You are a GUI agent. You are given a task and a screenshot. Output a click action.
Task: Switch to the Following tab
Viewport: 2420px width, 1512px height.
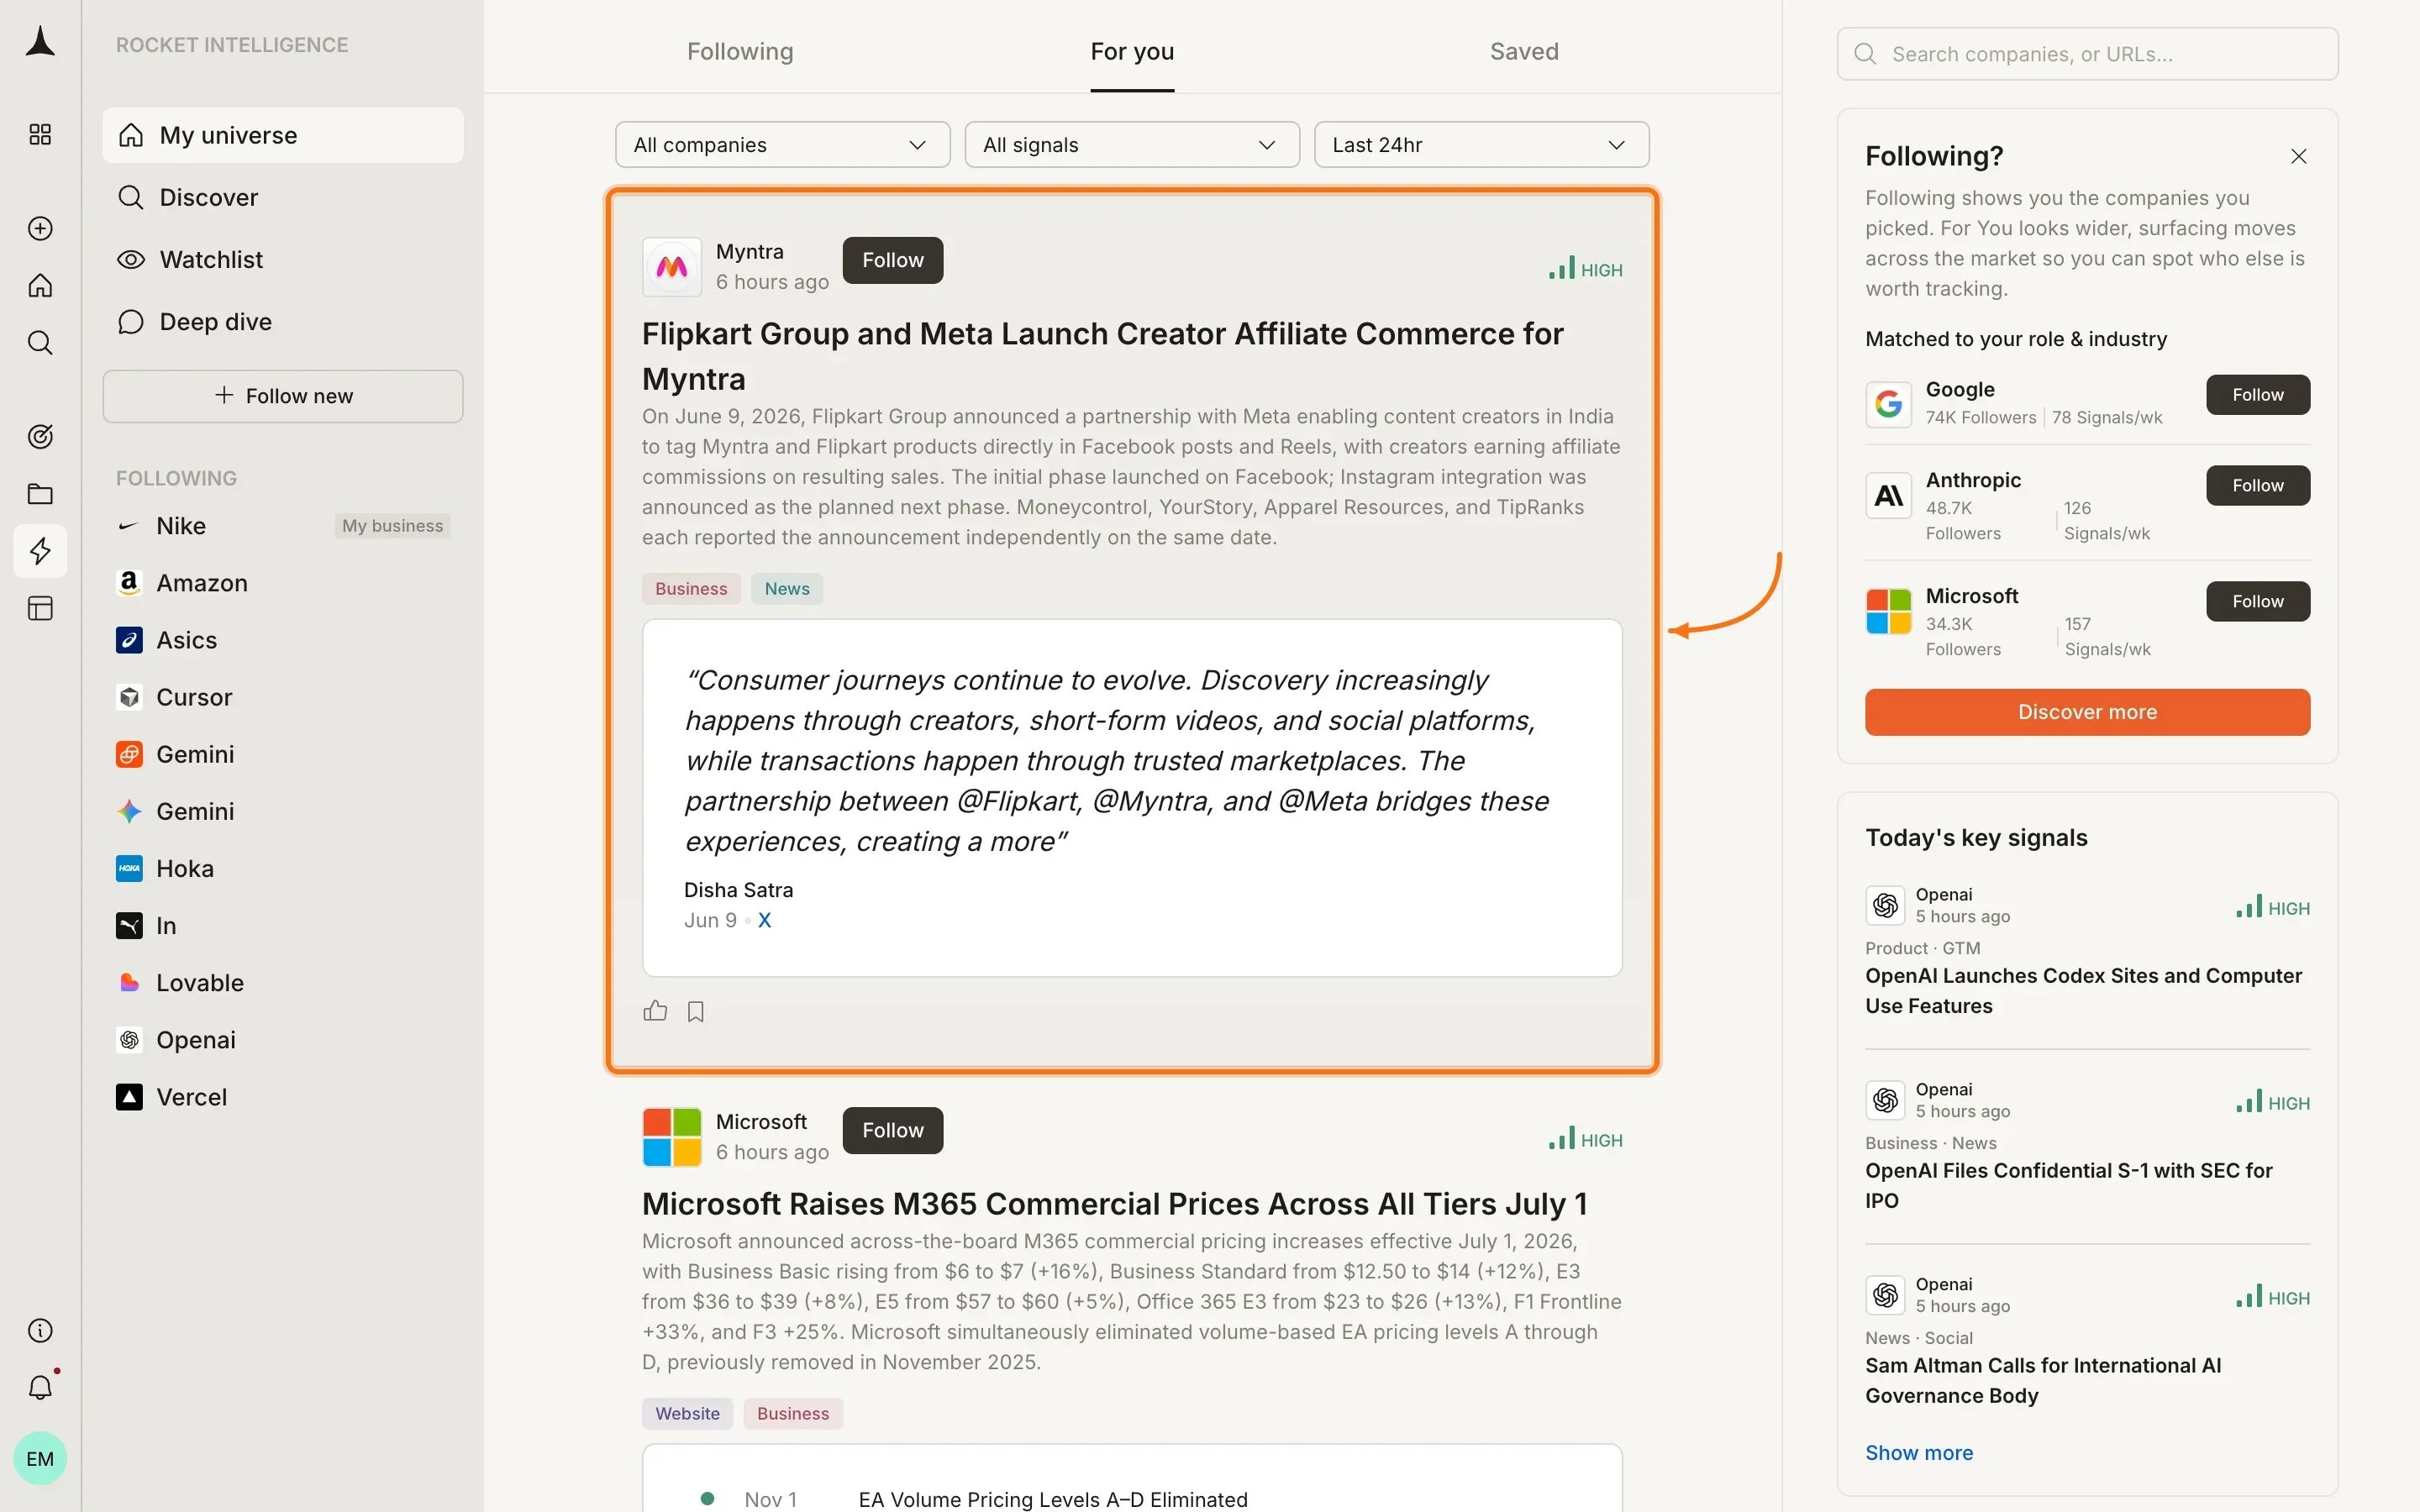click(x=740, y=51)
